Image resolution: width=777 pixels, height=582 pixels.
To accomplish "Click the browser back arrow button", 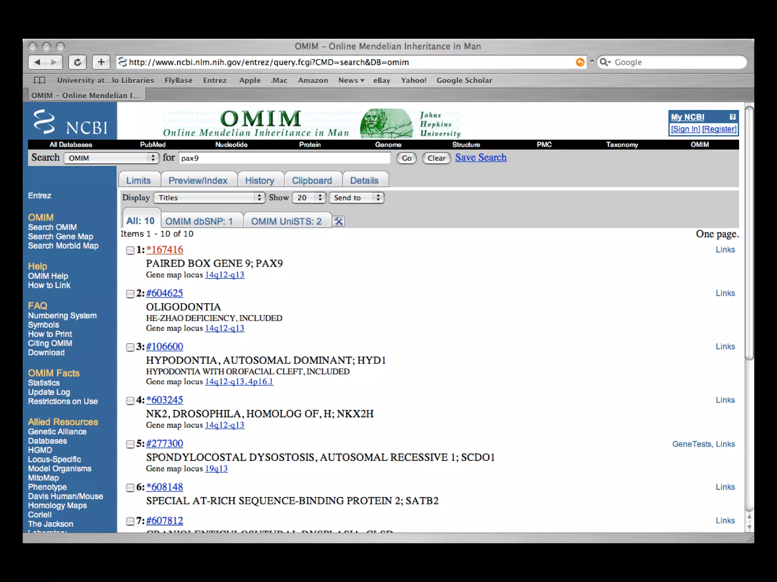I will [x=37, y=62].
